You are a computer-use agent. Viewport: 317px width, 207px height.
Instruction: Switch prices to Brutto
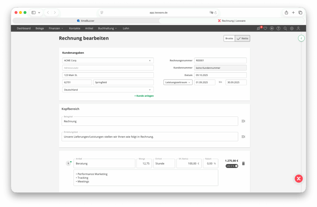coord(229,38)
